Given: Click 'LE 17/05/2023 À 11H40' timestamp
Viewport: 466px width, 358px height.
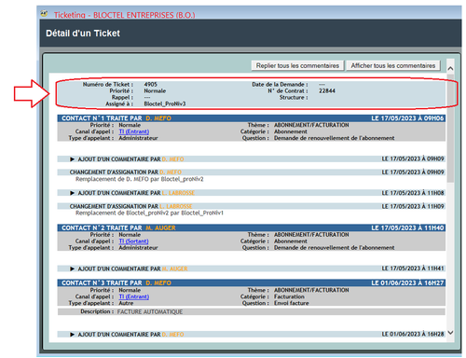Looking at the screenshot, I should [x=407, y=227].
